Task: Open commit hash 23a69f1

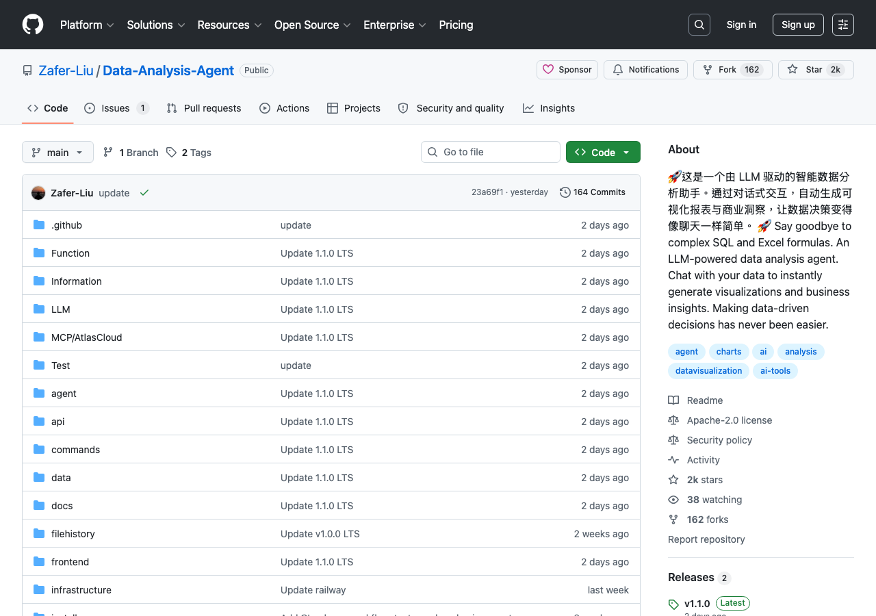Action: coord(487,192)
